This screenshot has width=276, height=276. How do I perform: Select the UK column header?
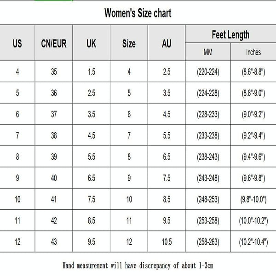91,44
